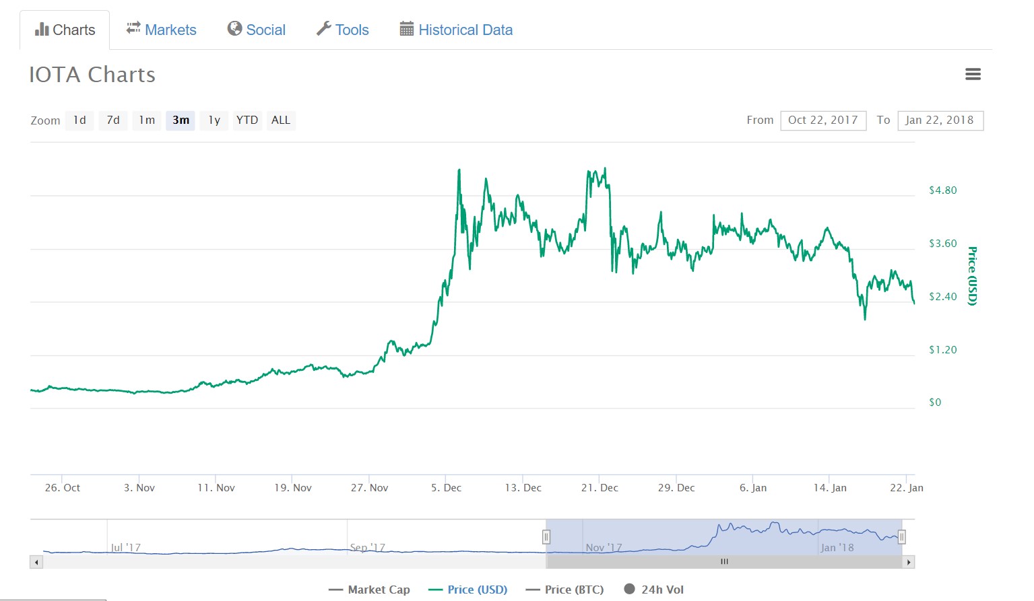Switch to the Charts tab
This screenshot has width=1034, height=601.
(x=65, y=30)
